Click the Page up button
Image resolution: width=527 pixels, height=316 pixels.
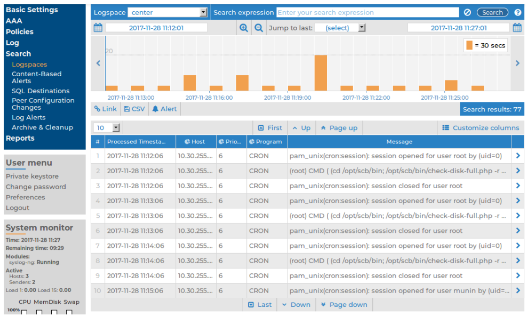[339, 127]
